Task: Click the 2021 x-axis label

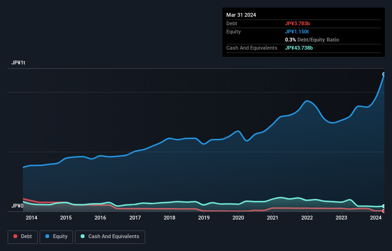Action: [273, 218]
